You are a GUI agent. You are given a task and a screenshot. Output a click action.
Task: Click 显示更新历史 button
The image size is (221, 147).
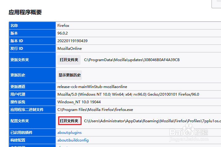point(70,75)
